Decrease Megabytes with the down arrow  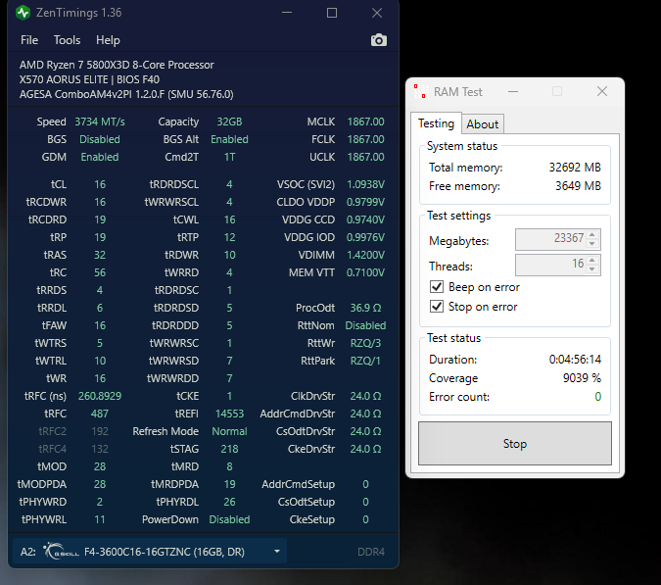tap(592, 244)
